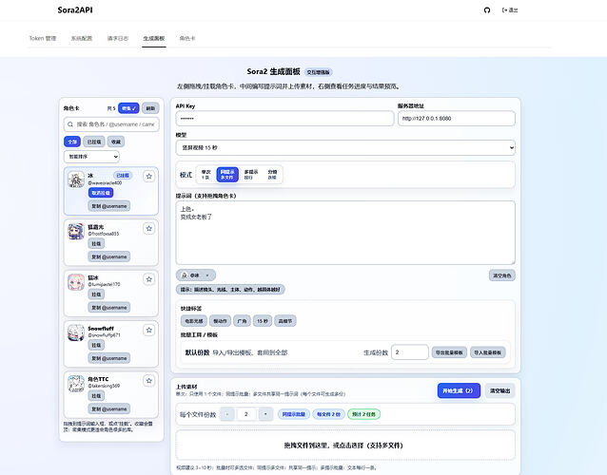Viewport: 607px width, 475px height.
Task: Open the 智能排序 sort dropdown
Action: pos(91,157)
